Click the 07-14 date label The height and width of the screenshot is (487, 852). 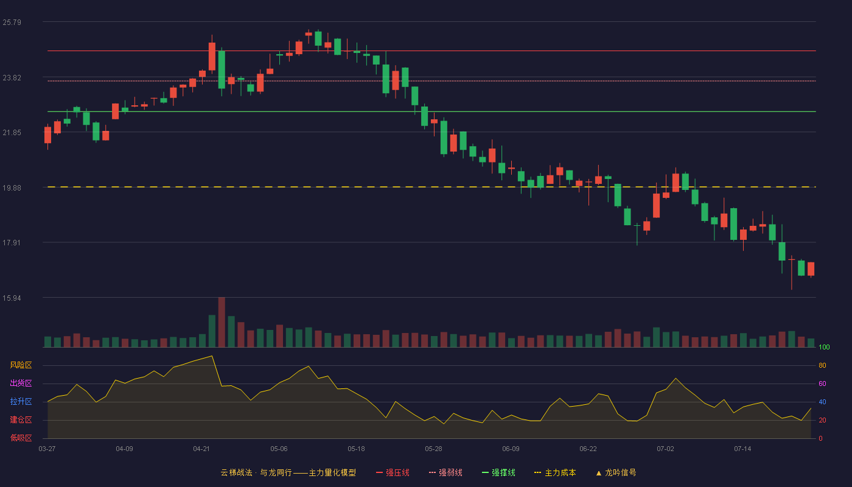click(742, 449)
